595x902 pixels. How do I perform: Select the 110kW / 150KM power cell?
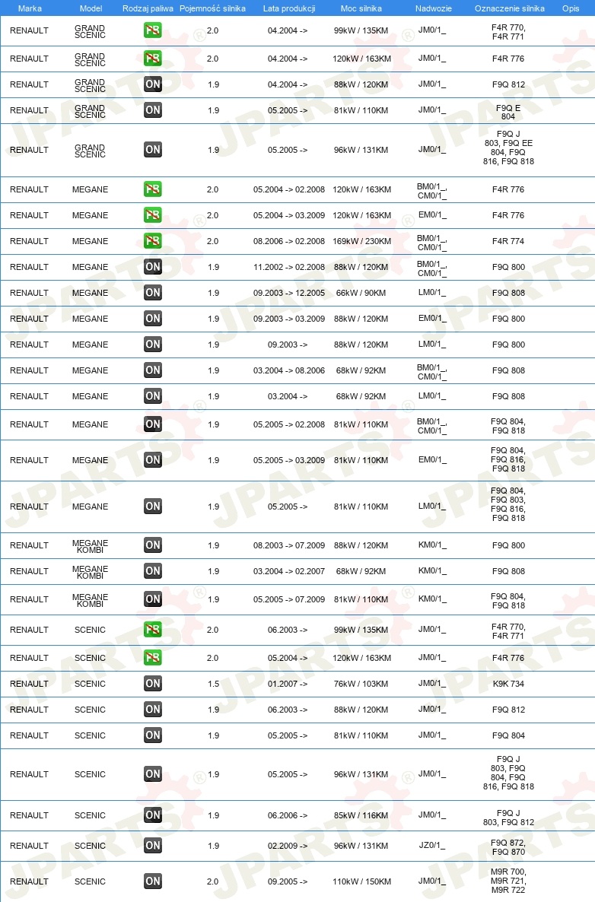click(x=362, y=881)
